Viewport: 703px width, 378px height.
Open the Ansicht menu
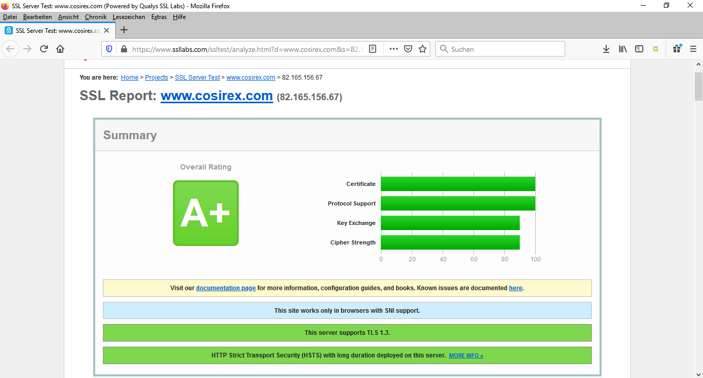68,17
